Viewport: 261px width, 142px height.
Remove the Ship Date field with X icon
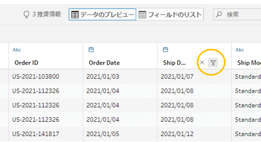click(x=202, y=63)
